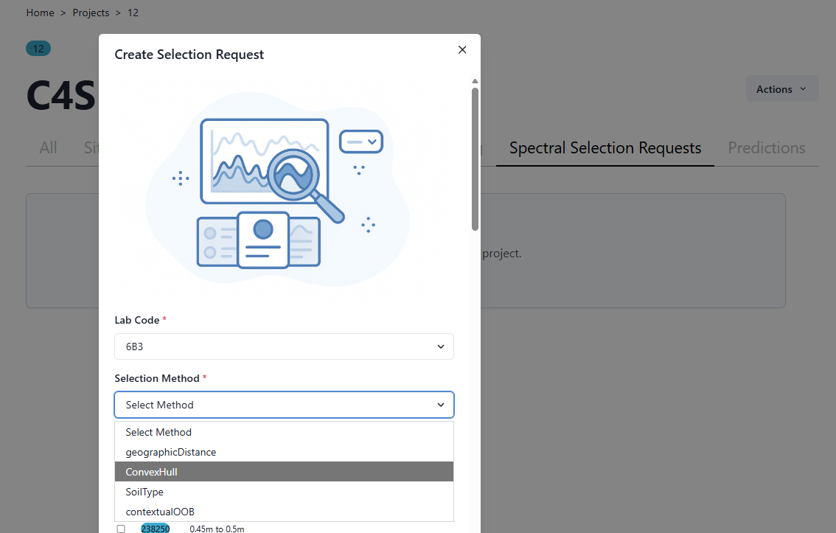This screenshot has width=836, height=533.
Task: Close the Create Selection Request dialog
Action: tap(462, 50)
